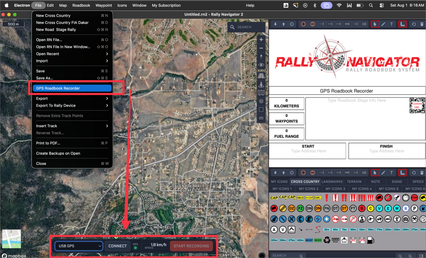
Task: Choose the odometer Reset icon
Action: click(x=336, y=240)
